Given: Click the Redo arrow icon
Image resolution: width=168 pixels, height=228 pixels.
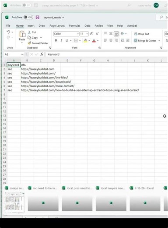Looking at the screenshot, I should point(8,37).
